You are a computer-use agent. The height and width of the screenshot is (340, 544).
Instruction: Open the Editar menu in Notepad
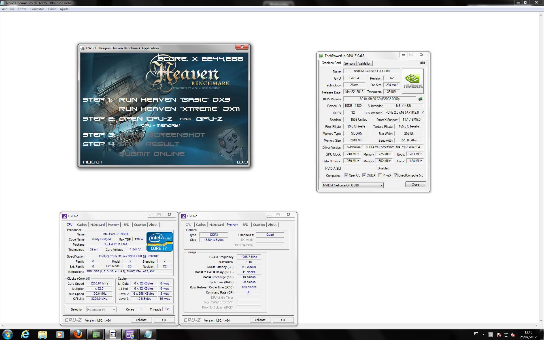point(22,9)
